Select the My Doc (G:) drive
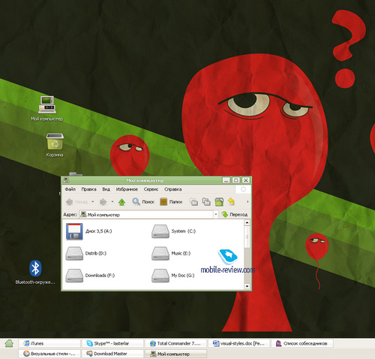375x359 pixels. [x=173, y=276]
